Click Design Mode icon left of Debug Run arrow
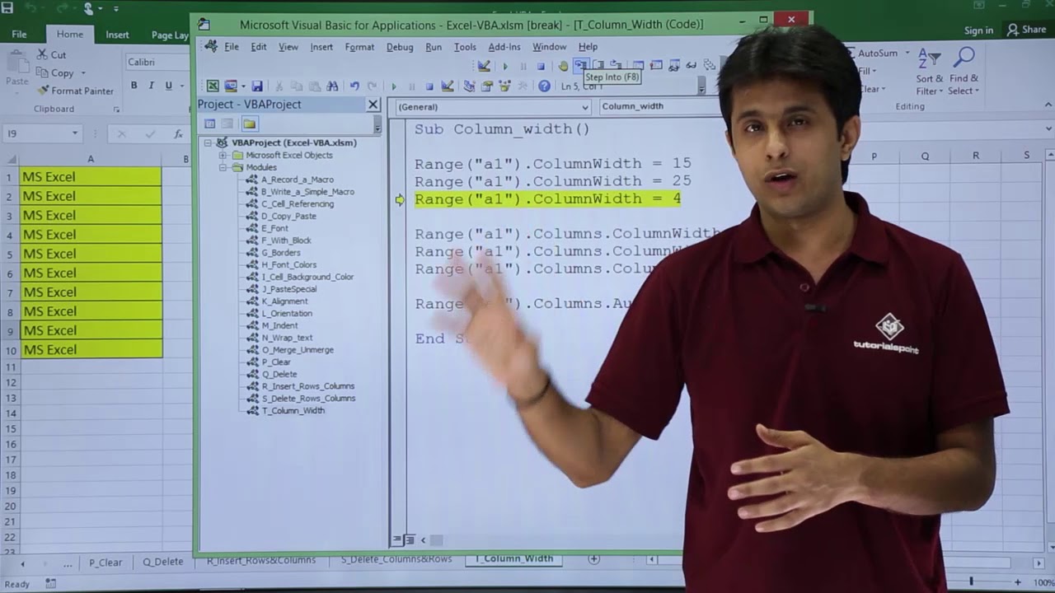The height and width of the screenshot is (593, 1055). pos(484,66)
